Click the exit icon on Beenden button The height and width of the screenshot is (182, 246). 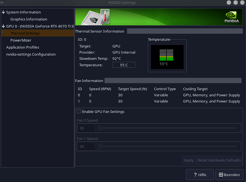pyautogui.click(x=220, y=175)
